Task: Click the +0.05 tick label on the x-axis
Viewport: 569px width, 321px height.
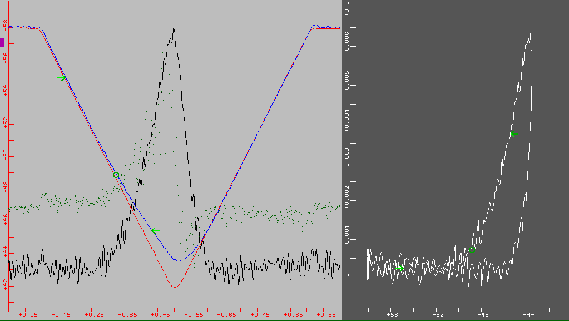Action: pyautogui.click(x=28, y=315)
